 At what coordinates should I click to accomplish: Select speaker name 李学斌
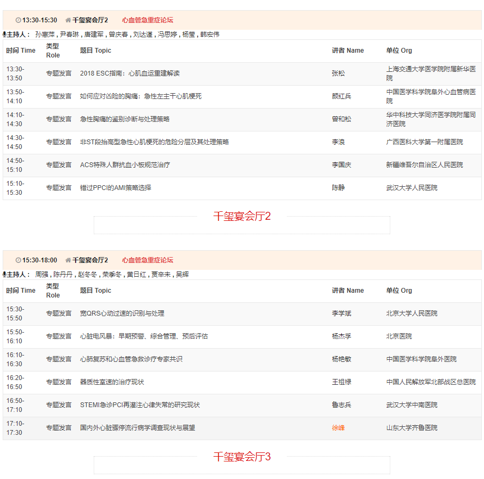pos(341,313)
